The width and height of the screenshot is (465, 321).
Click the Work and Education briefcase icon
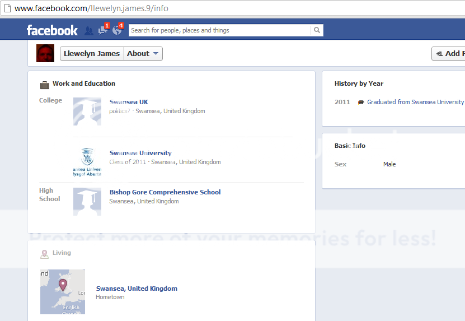(x=45, y=85)
